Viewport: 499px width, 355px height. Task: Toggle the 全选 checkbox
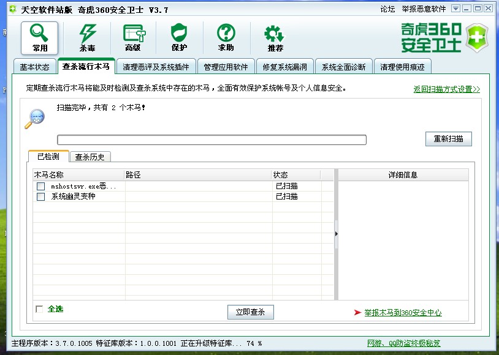pyautogui.click(x=39, y=309)
